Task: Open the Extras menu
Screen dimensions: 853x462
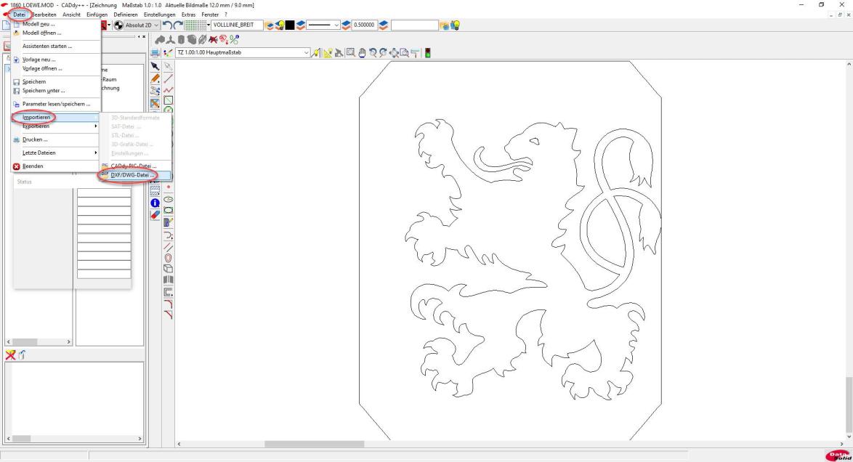Action: tap(188, 15)
